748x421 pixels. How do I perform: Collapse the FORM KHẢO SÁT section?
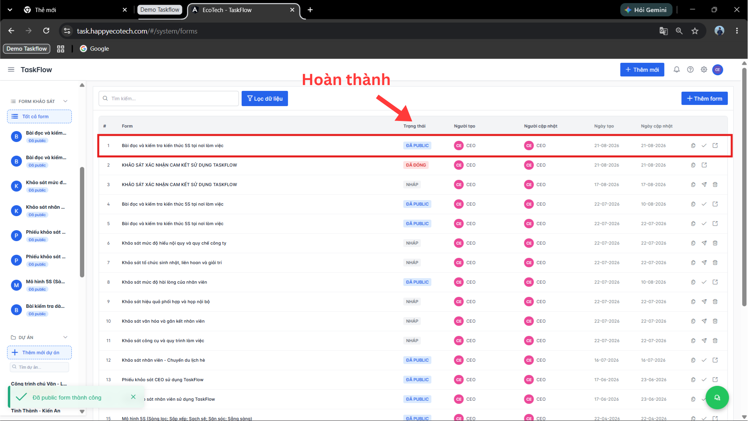tap(65, 101)
